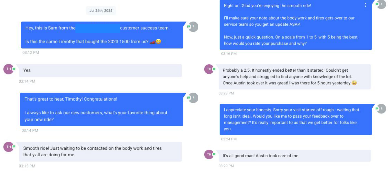Viewport: 391px width, 174px height.
Task: Click the redacted company name in Sam's greeting
Action: click(98, 28)
